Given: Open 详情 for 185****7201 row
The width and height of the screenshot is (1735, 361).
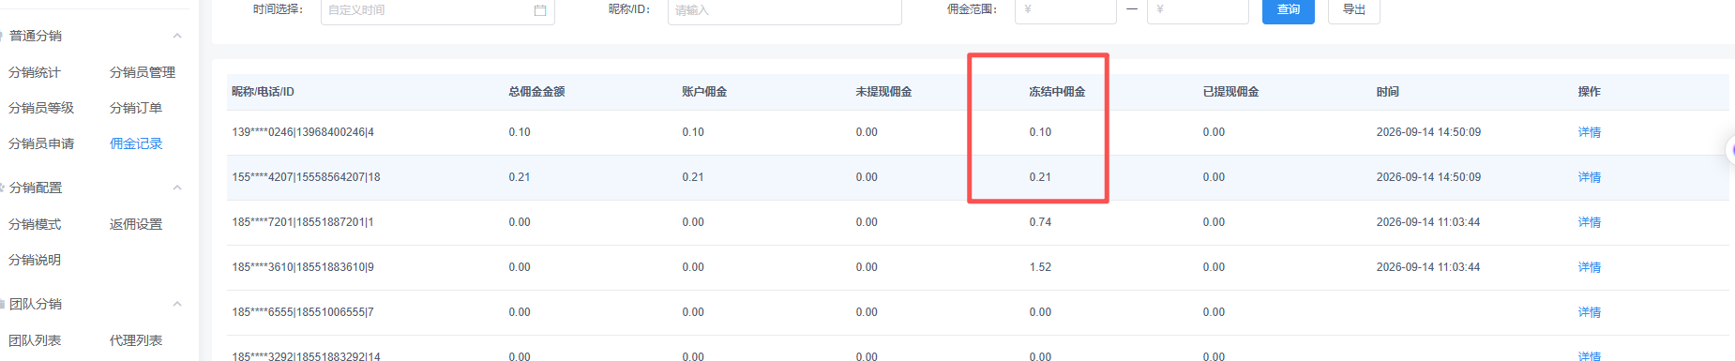Looking at the screenshot, I should point(1590,222).
